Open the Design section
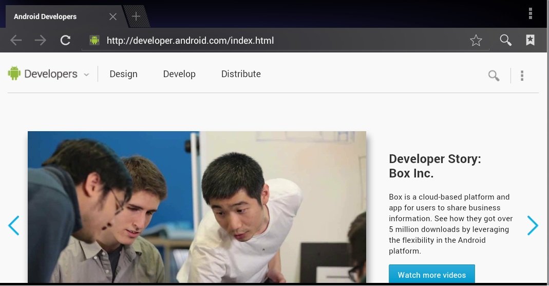 pyautogui.click(x=123, y=74)
